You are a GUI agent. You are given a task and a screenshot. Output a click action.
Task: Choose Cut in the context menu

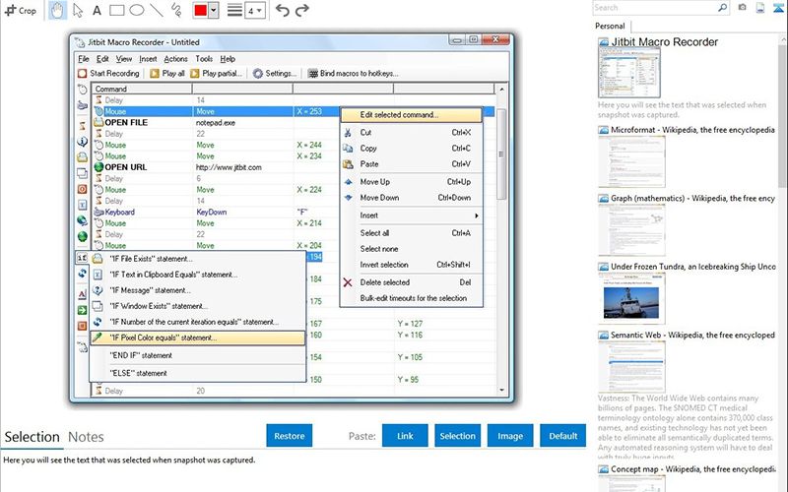412,133
